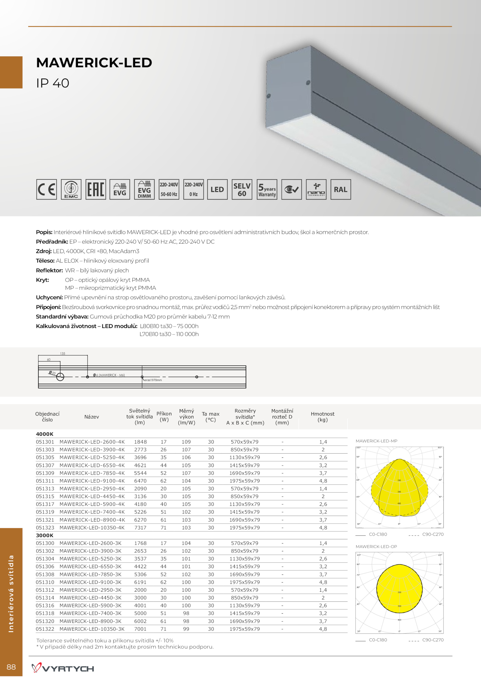
Task: Click order number 051314
Action: click(45, 598)
